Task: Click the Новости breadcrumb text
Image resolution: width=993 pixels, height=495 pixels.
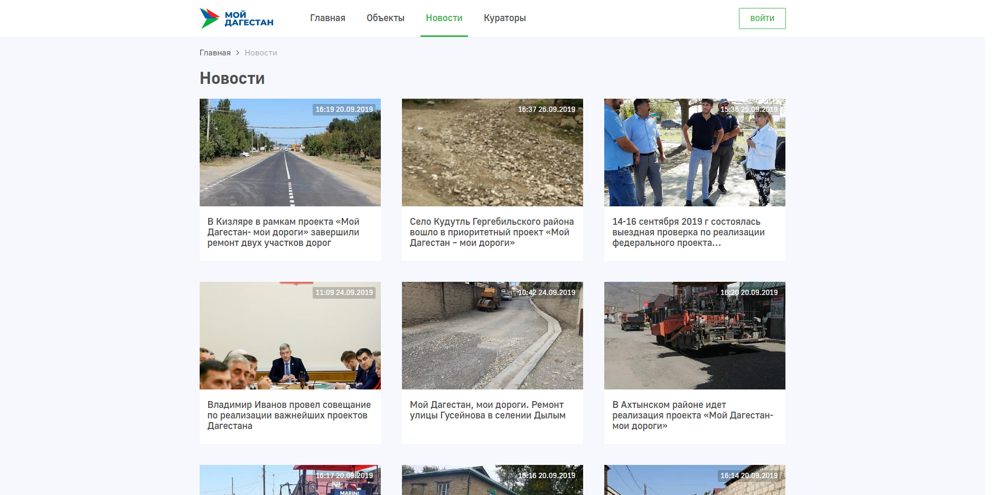Action: tap(261, 53)
